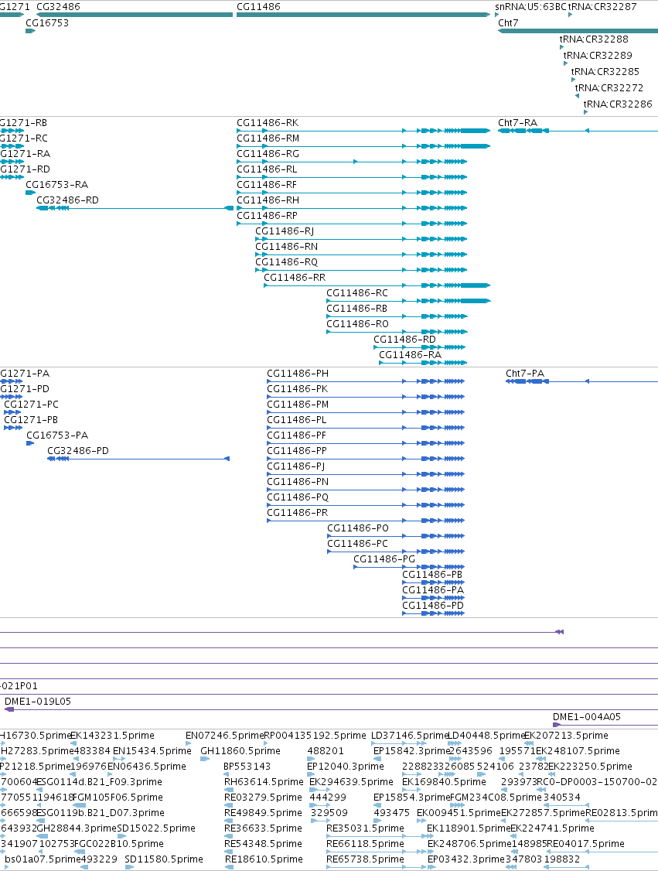Click the CG11486-RG transcript label
658x871 pixels.
tap(268, 154)
